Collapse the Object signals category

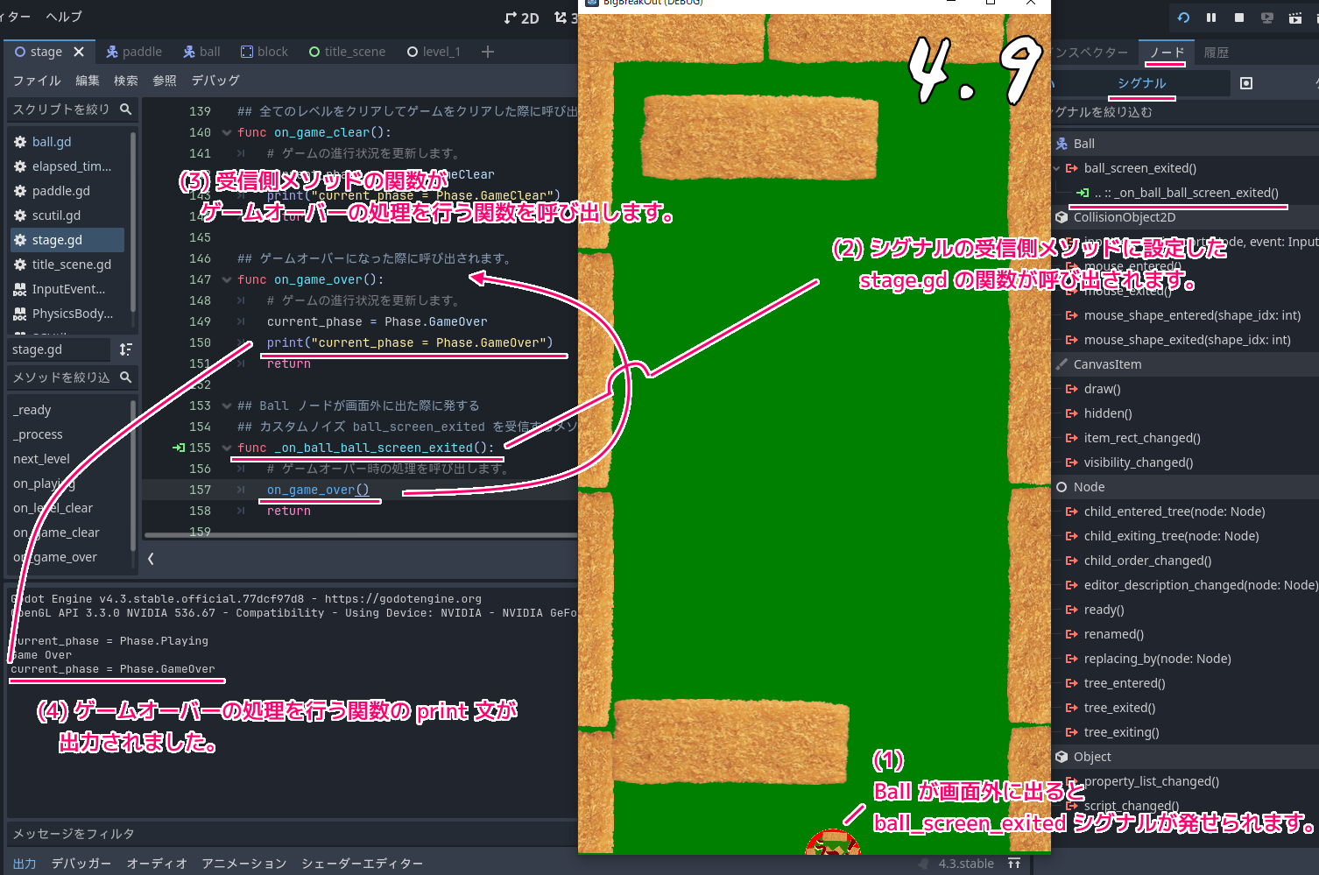pos(1185,757)
